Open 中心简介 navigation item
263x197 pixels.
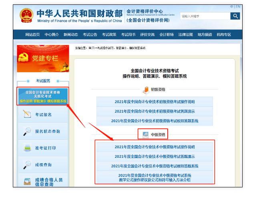pos(52,35)
